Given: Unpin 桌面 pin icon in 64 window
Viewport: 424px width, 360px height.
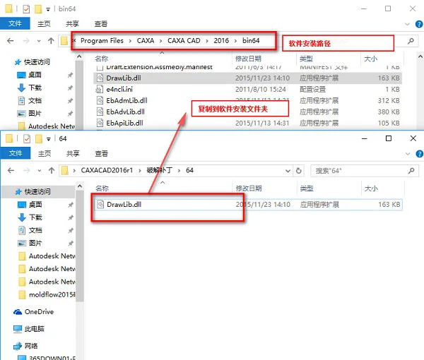Looking at the screenshot, I should (71, 205).
